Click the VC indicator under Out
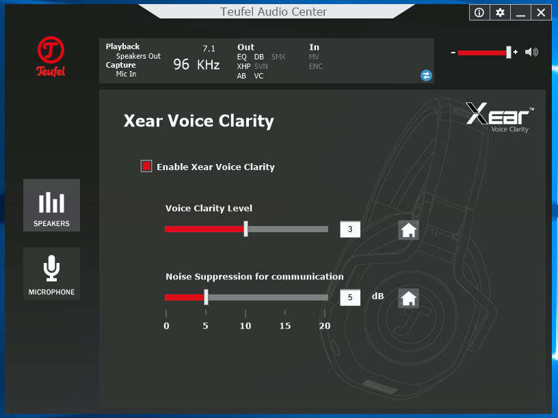Image resolution: width=558 pixels, height=418 pixels. click(258, 76)
